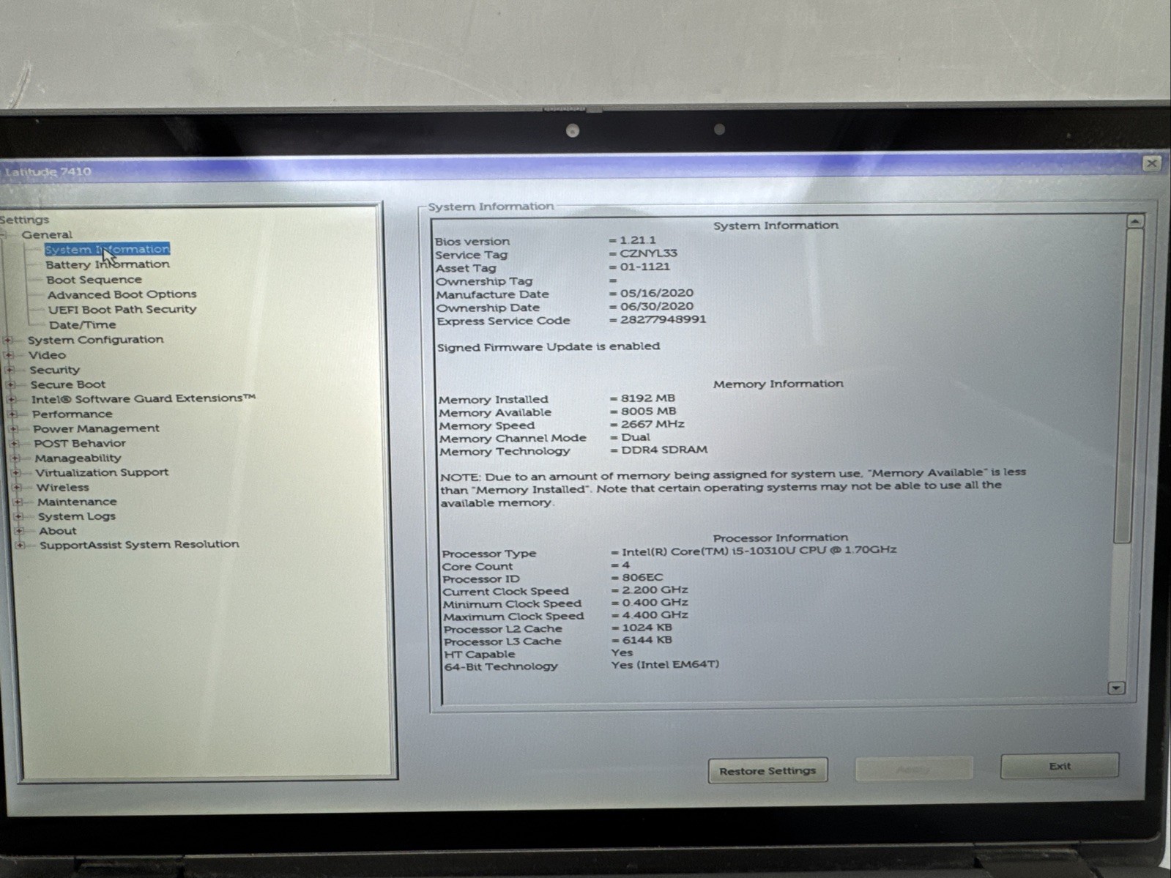Click the Latitude 7410 title text
1171x878 pixels.
pyautogui.click(x=48, y=172)
